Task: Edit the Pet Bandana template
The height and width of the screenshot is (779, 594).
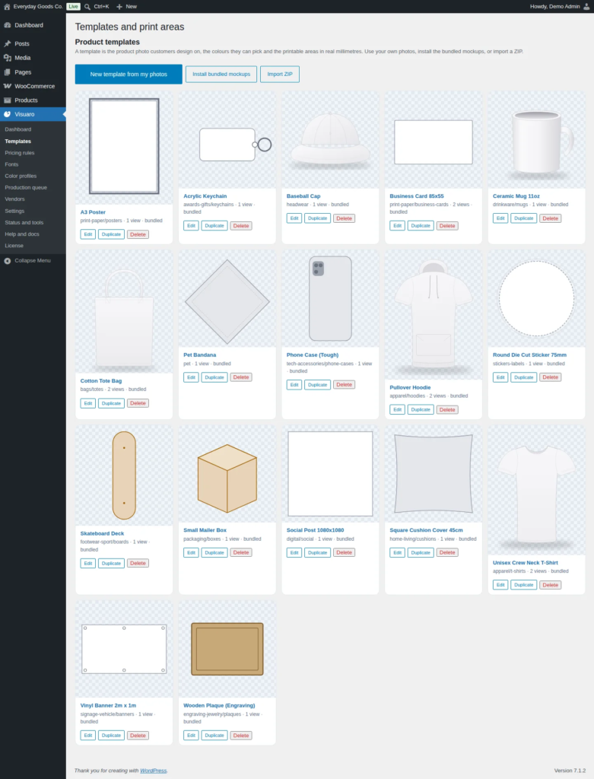Action: pos(191,377)
